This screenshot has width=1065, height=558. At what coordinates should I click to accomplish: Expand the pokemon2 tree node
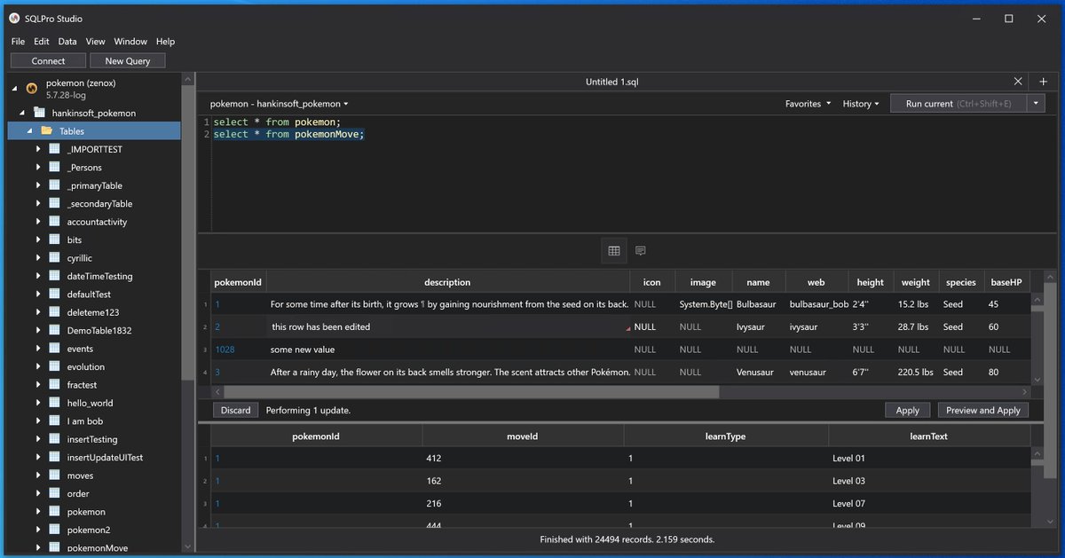click(x=38, y=530)
